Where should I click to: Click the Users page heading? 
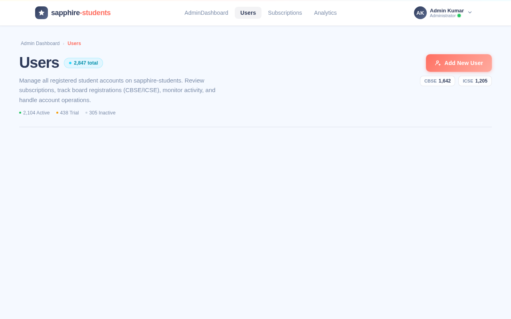click(x=39, y=63)
